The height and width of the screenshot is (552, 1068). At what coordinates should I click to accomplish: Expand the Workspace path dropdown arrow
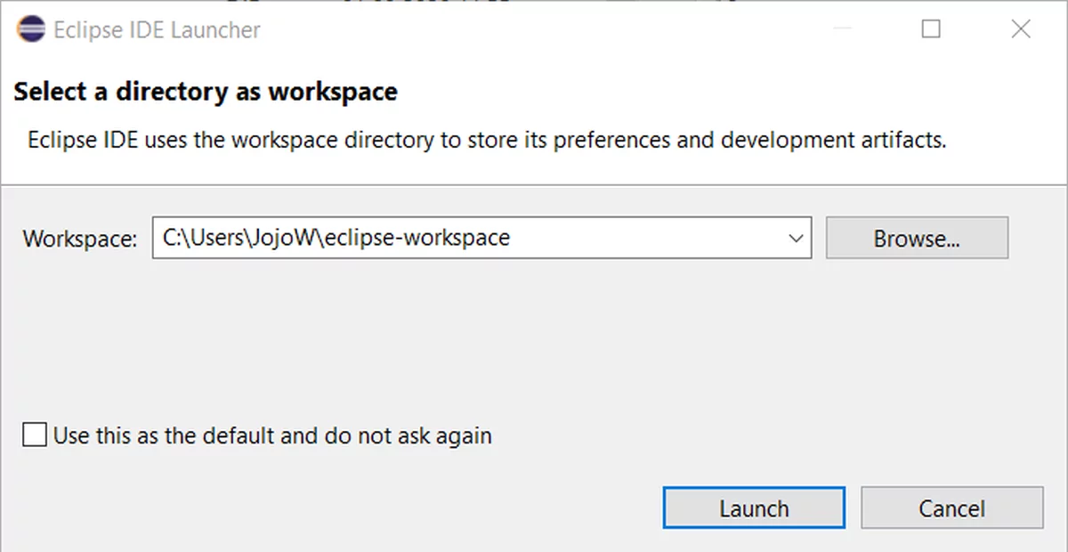pyautogui.click(x=796, y=239)
